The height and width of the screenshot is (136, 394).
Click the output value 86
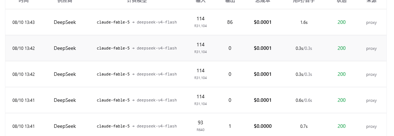click(x=230, y=22)
